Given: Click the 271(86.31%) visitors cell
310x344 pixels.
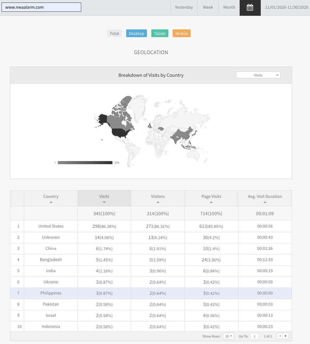Looking at the screenshot, I should click(x=158, y=226).
